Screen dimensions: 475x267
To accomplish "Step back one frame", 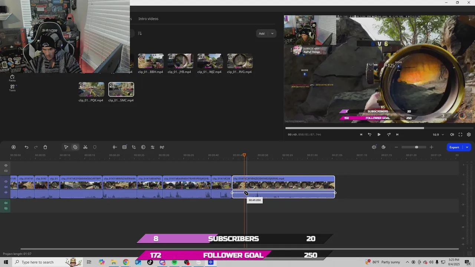I will (x=370, y=135).
